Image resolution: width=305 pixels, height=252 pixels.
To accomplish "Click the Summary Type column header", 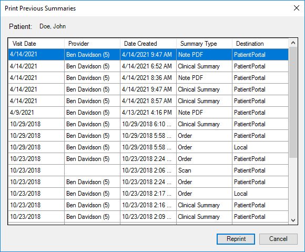I will pos(204,44).
